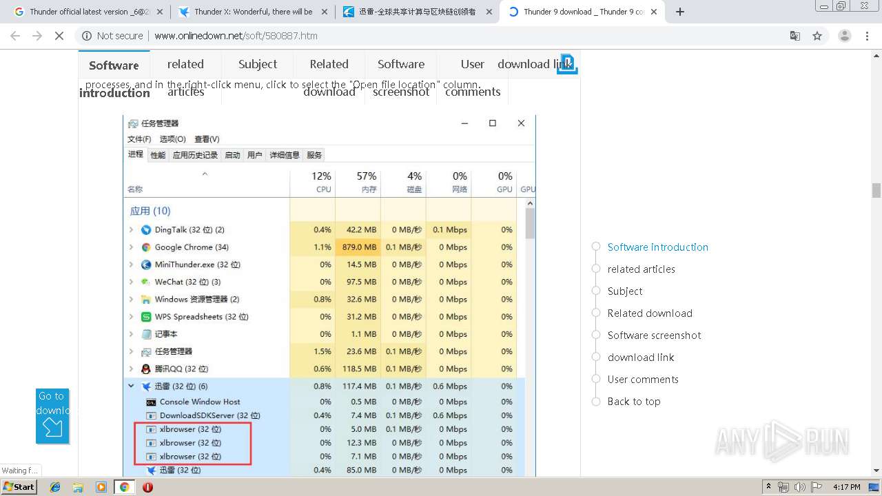
Task: Click the scrollbar up arrow
Action: [x=876, y=55]
